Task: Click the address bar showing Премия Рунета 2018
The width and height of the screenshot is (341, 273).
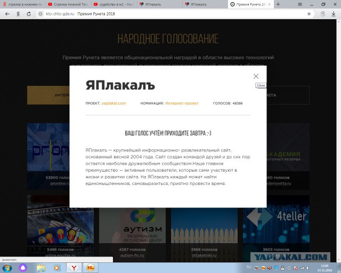Action: 174,14
